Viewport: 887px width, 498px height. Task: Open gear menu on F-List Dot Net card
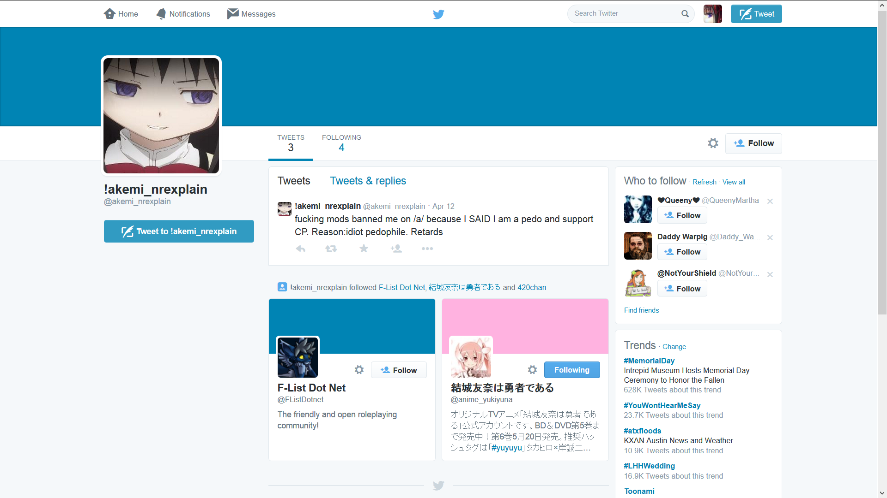click(359, 370)
